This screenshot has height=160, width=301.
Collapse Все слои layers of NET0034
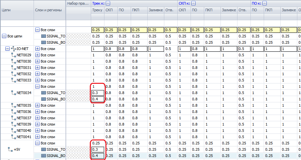click(37, 86)
